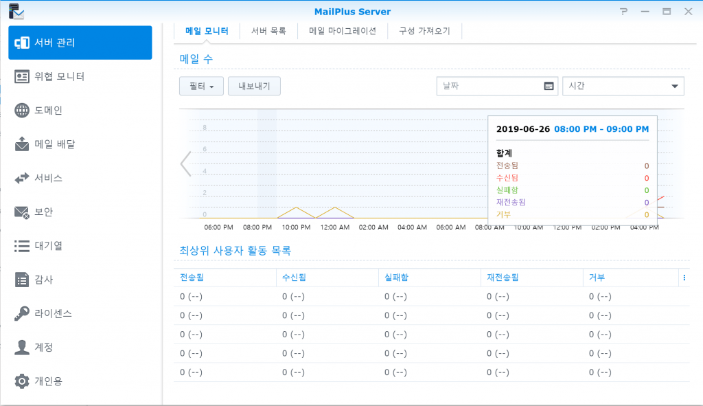
Task: Go to previous chart period arrow
Action: point(185,163)
